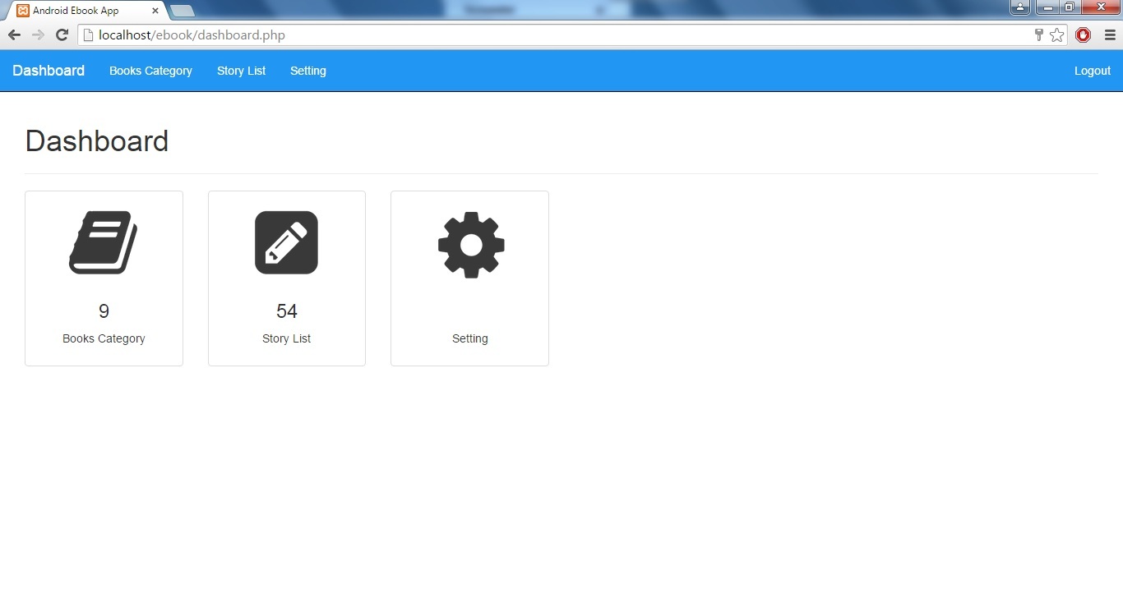Bookmark this page with the star icon

tap(1057, 34)
